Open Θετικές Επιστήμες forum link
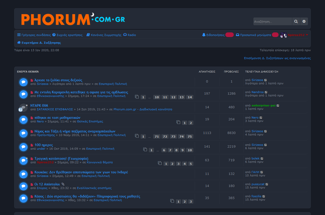325x215 pixels. pos(90,121)
